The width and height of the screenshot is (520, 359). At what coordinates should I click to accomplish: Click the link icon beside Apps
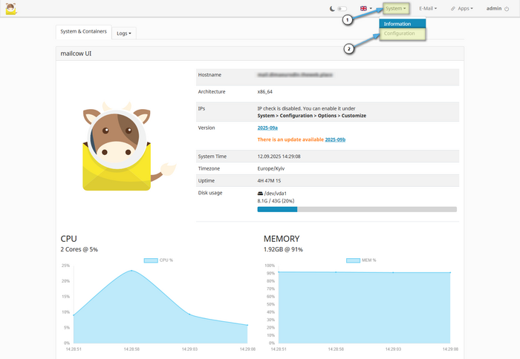pyautogui.click(x=452, y=9)
